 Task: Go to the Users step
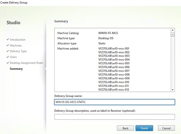(x=13, y=57)
